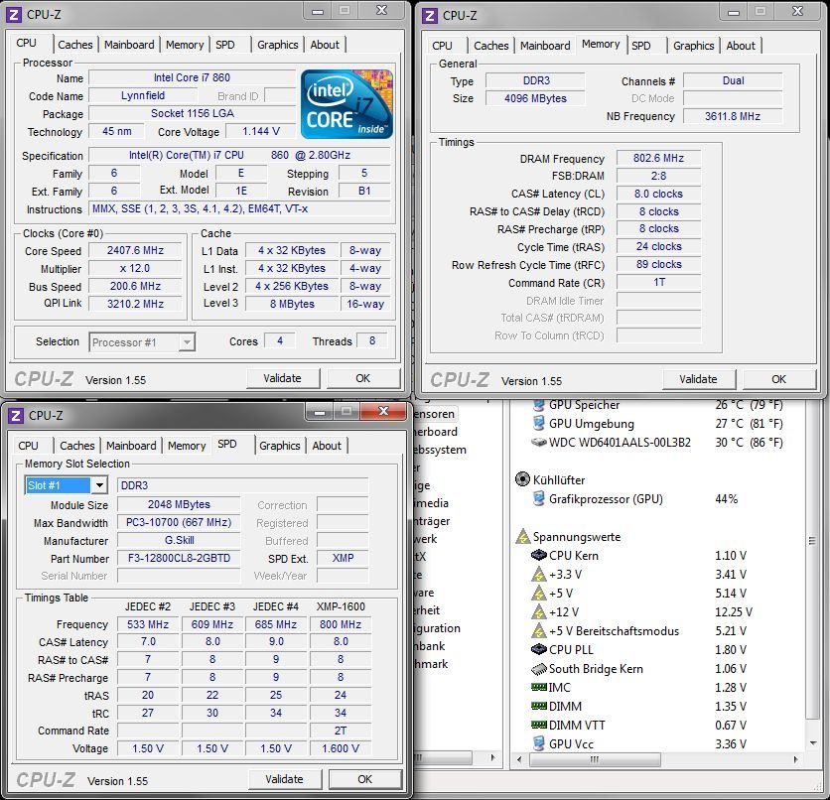Click Validate in the CPU window

[283, 378]
